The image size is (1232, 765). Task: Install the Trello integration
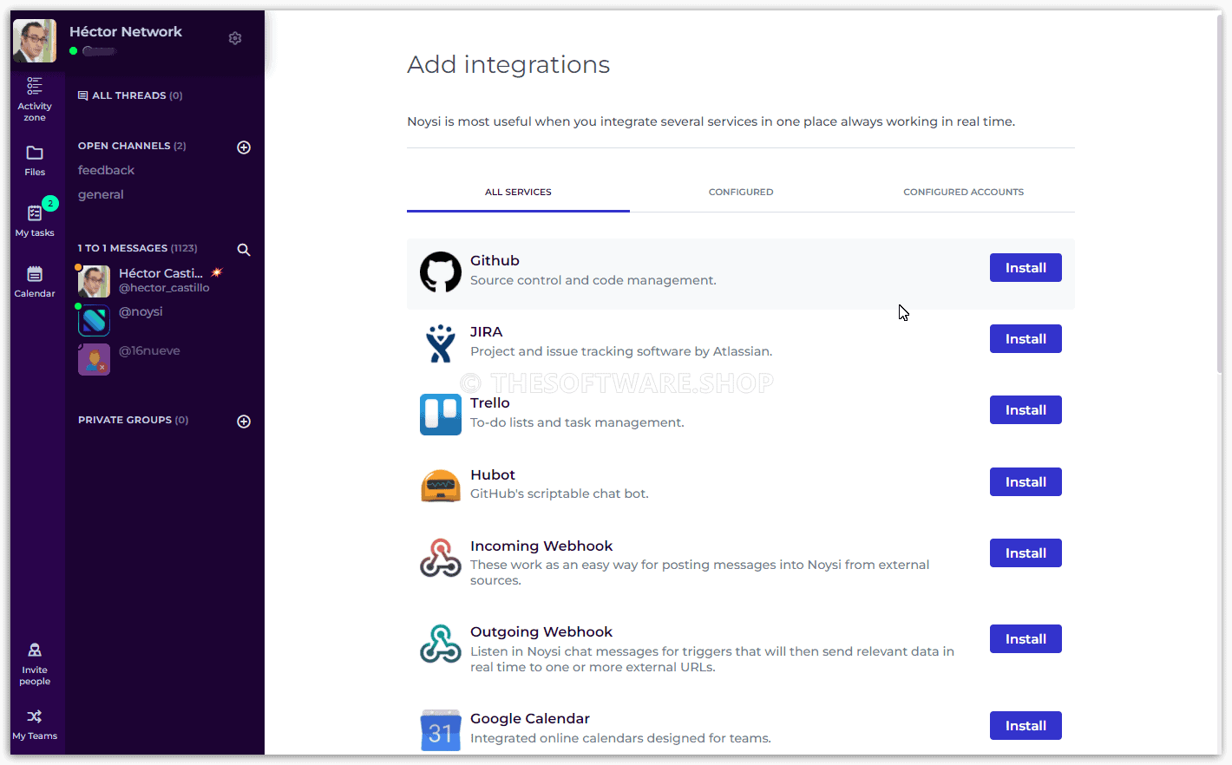[x=1026, y=410]
